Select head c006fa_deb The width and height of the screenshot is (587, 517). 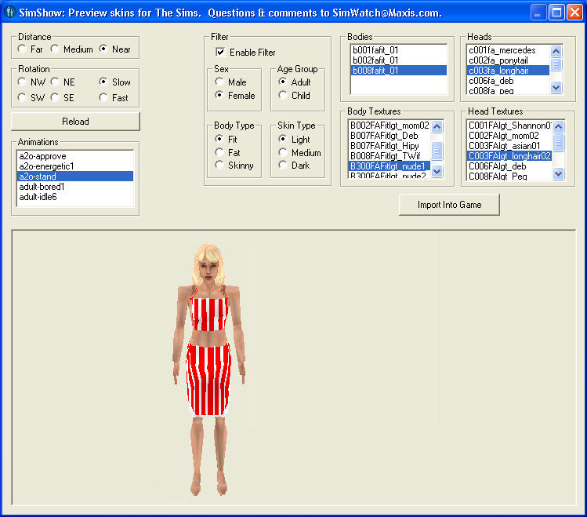click(x=509, y=81)
